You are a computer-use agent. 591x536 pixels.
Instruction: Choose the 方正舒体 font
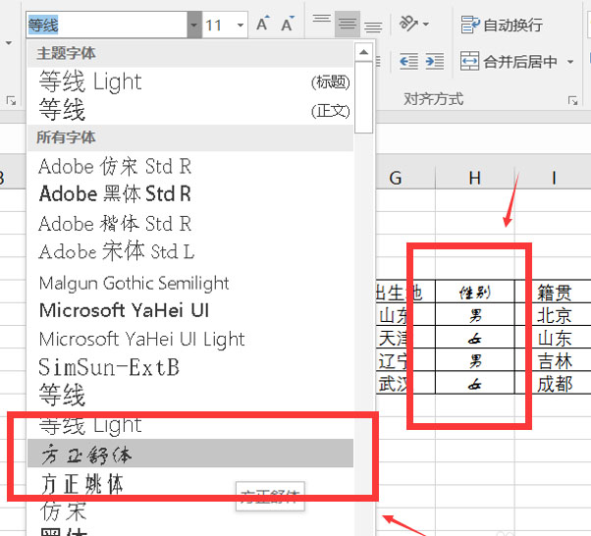point(190,454)
